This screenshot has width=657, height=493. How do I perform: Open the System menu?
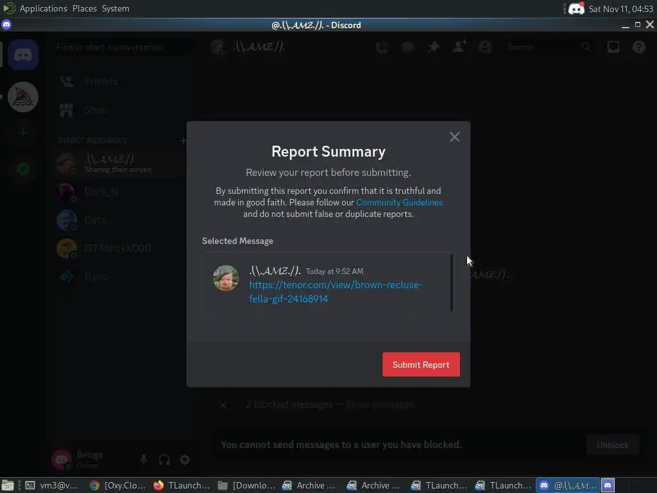point(115,8)
